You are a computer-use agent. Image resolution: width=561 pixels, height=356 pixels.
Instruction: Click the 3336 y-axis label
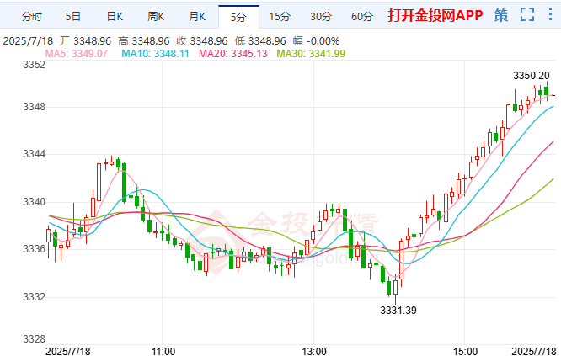pyautogui.click(x=35, y=249)
